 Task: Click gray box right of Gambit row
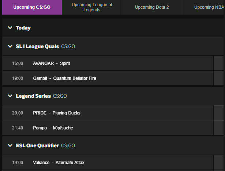pyautogui.click(x=218, y=78)
